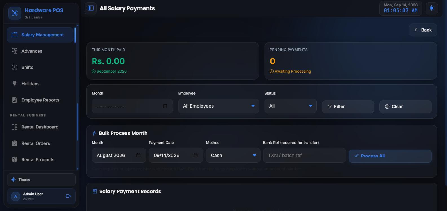Click the Awaiting Processing label
The width and height of the screenshot is (447, 211).
tap(292, 72)
